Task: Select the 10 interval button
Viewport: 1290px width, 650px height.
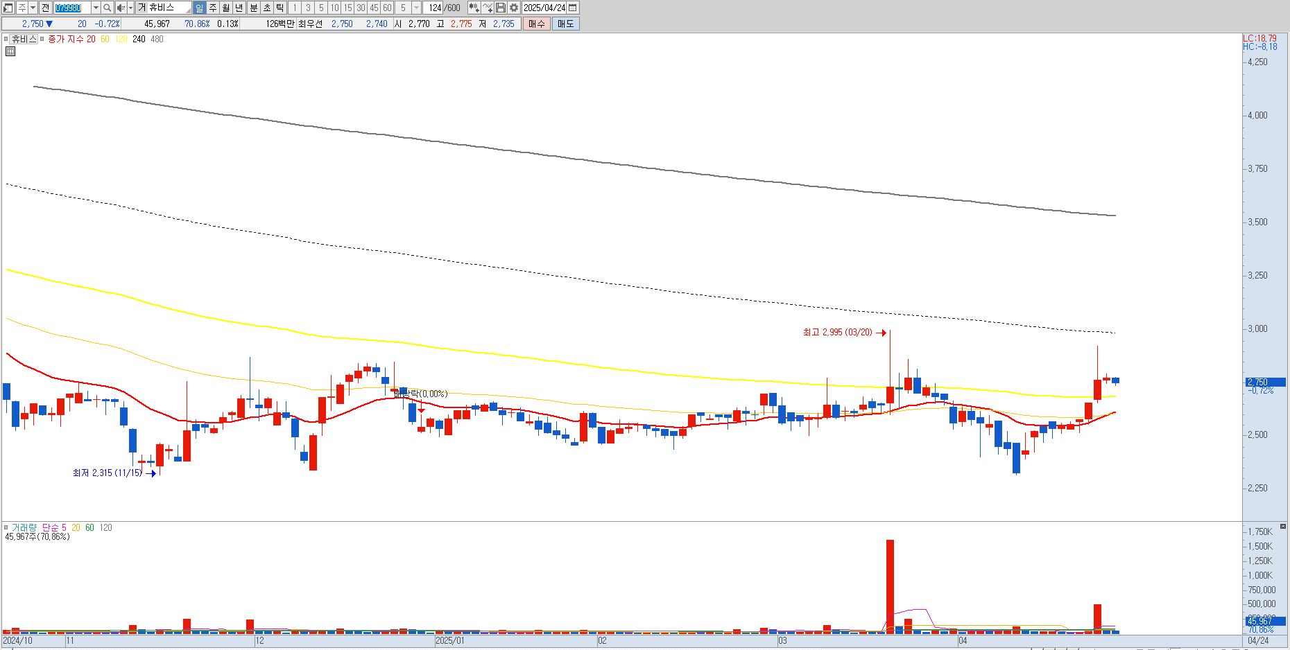Action: tap(334, 8)
